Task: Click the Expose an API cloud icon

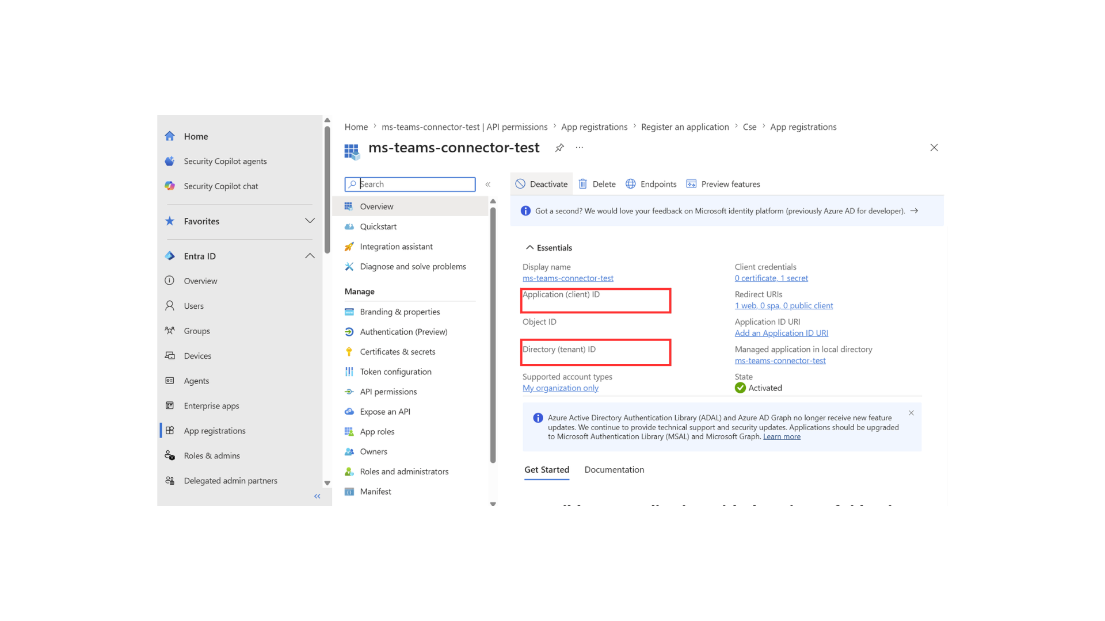Action: click(x=349, y=412)
